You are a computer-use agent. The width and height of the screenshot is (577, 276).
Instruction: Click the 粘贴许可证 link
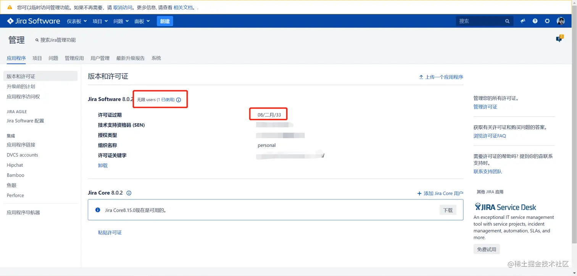click(x=110, y=233)
